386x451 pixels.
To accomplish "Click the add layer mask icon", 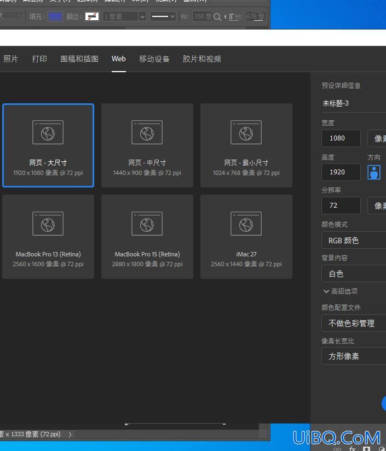I will coord(366,448).
